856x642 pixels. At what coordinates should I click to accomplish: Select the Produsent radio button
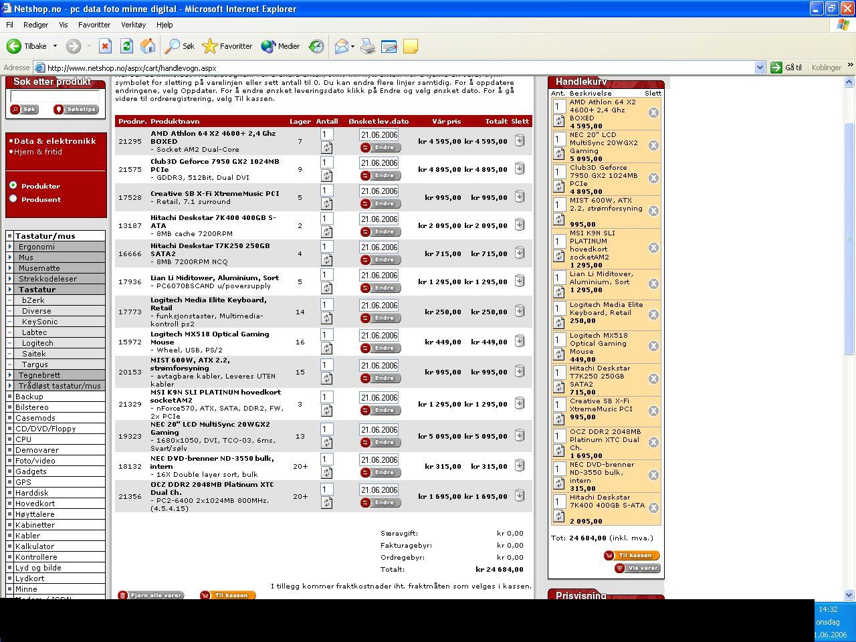point(13,199)
